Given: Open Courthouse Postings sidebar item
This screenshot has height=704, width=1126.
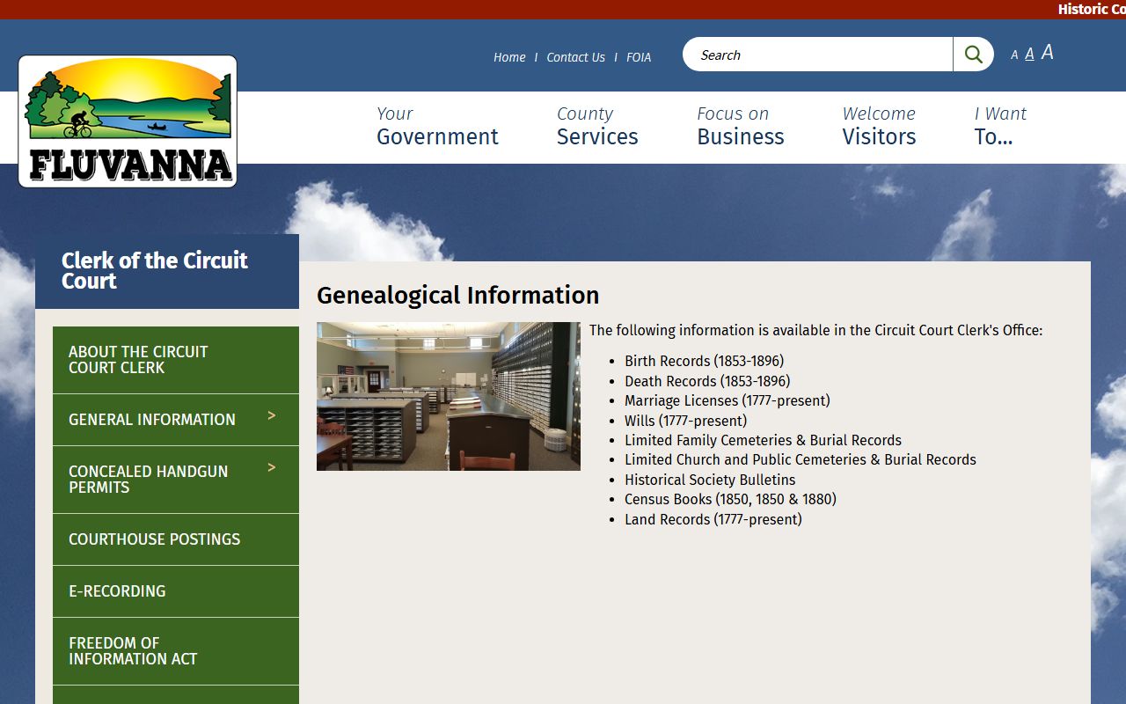Looking at the screenshot, I should [x=176, y=539].
